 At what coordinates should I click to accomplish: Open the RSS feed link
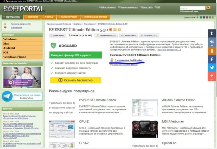[158, 7]
